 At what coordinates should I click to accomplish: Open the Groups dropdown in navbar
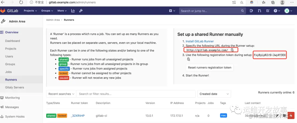pos(47,11)
